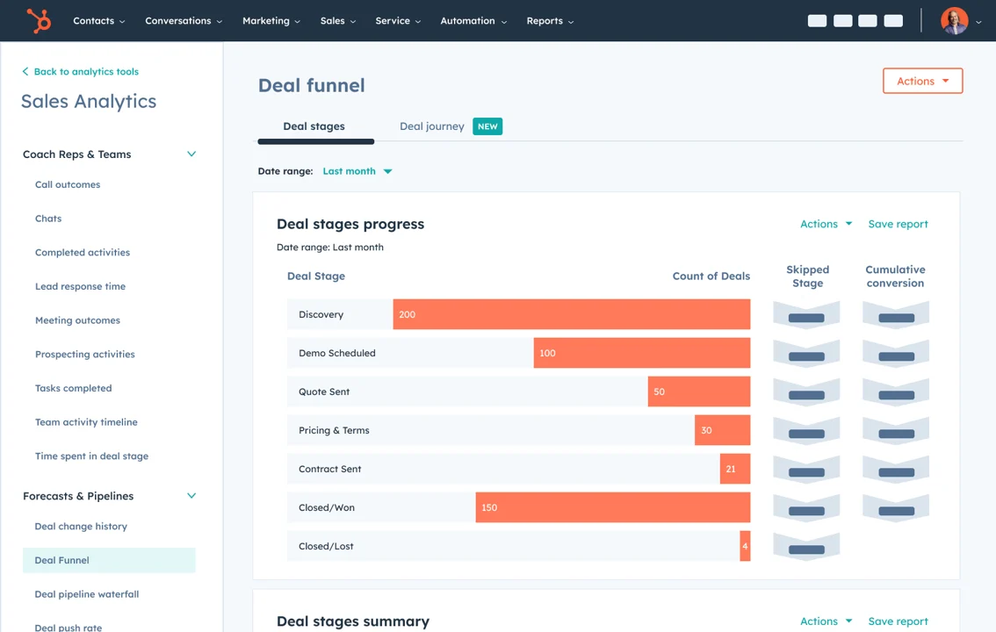This screenshot has height=632, width=996.
Task: Open the Last month date range dropdown
Action: pyautogui.click(x=357, y=171)
